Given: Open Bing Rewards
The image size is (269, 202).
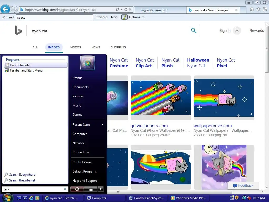Looking at the screenshot, I should click(x=257, y=31).
